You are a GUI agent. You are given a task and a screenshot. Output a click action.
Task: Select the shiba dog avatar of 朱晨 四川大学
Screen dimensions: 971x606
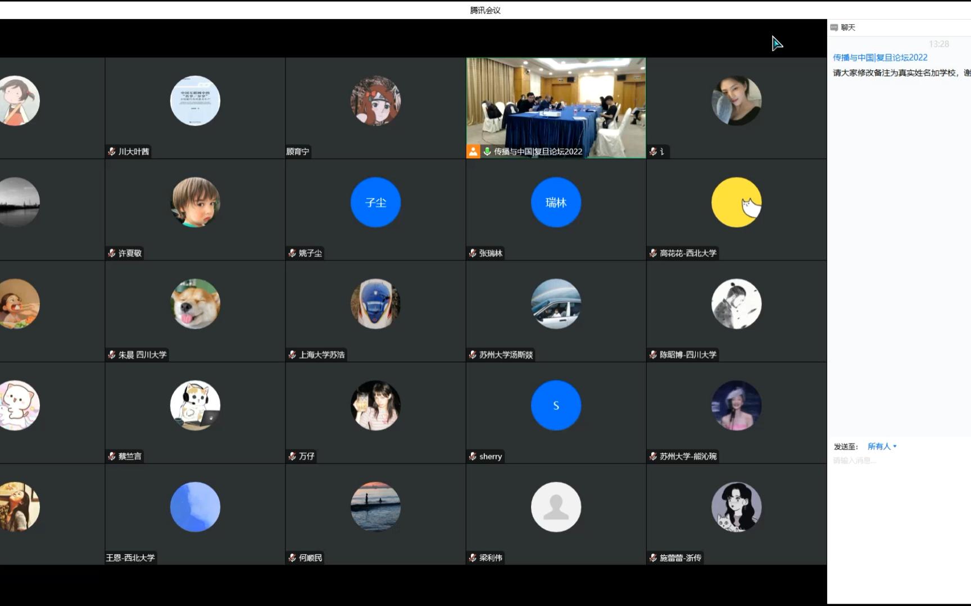[x=195, y=304]
